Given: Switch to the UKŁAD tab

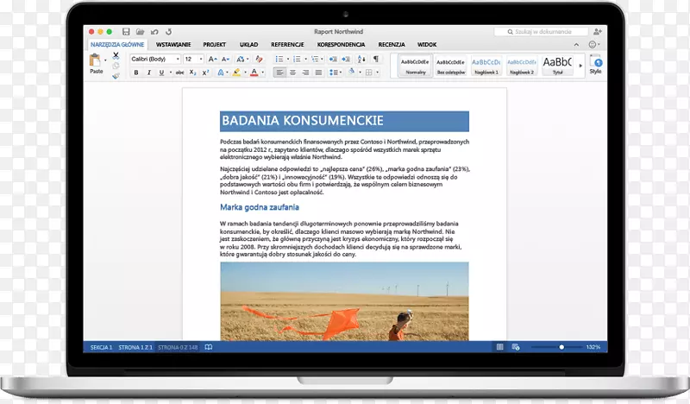Looking at the screenshot, I should coord(248,45).
